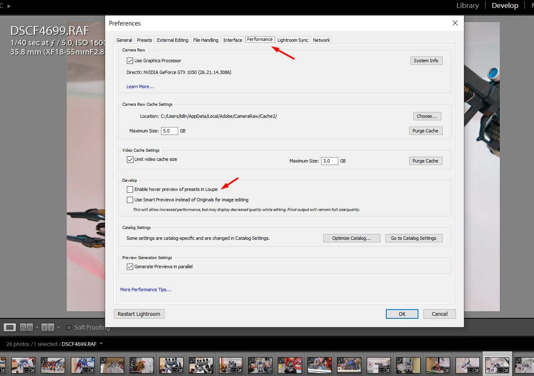Open the General preferences tab
Viewport: 534px width, 376px height.
124,40
